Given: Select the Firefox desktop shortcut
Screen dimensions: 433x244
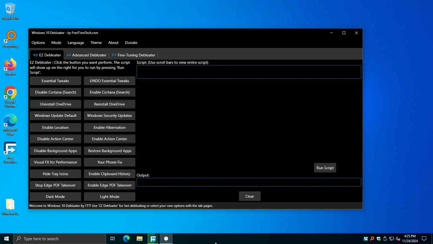Looking at the screenshot, I should coord(10,67).
